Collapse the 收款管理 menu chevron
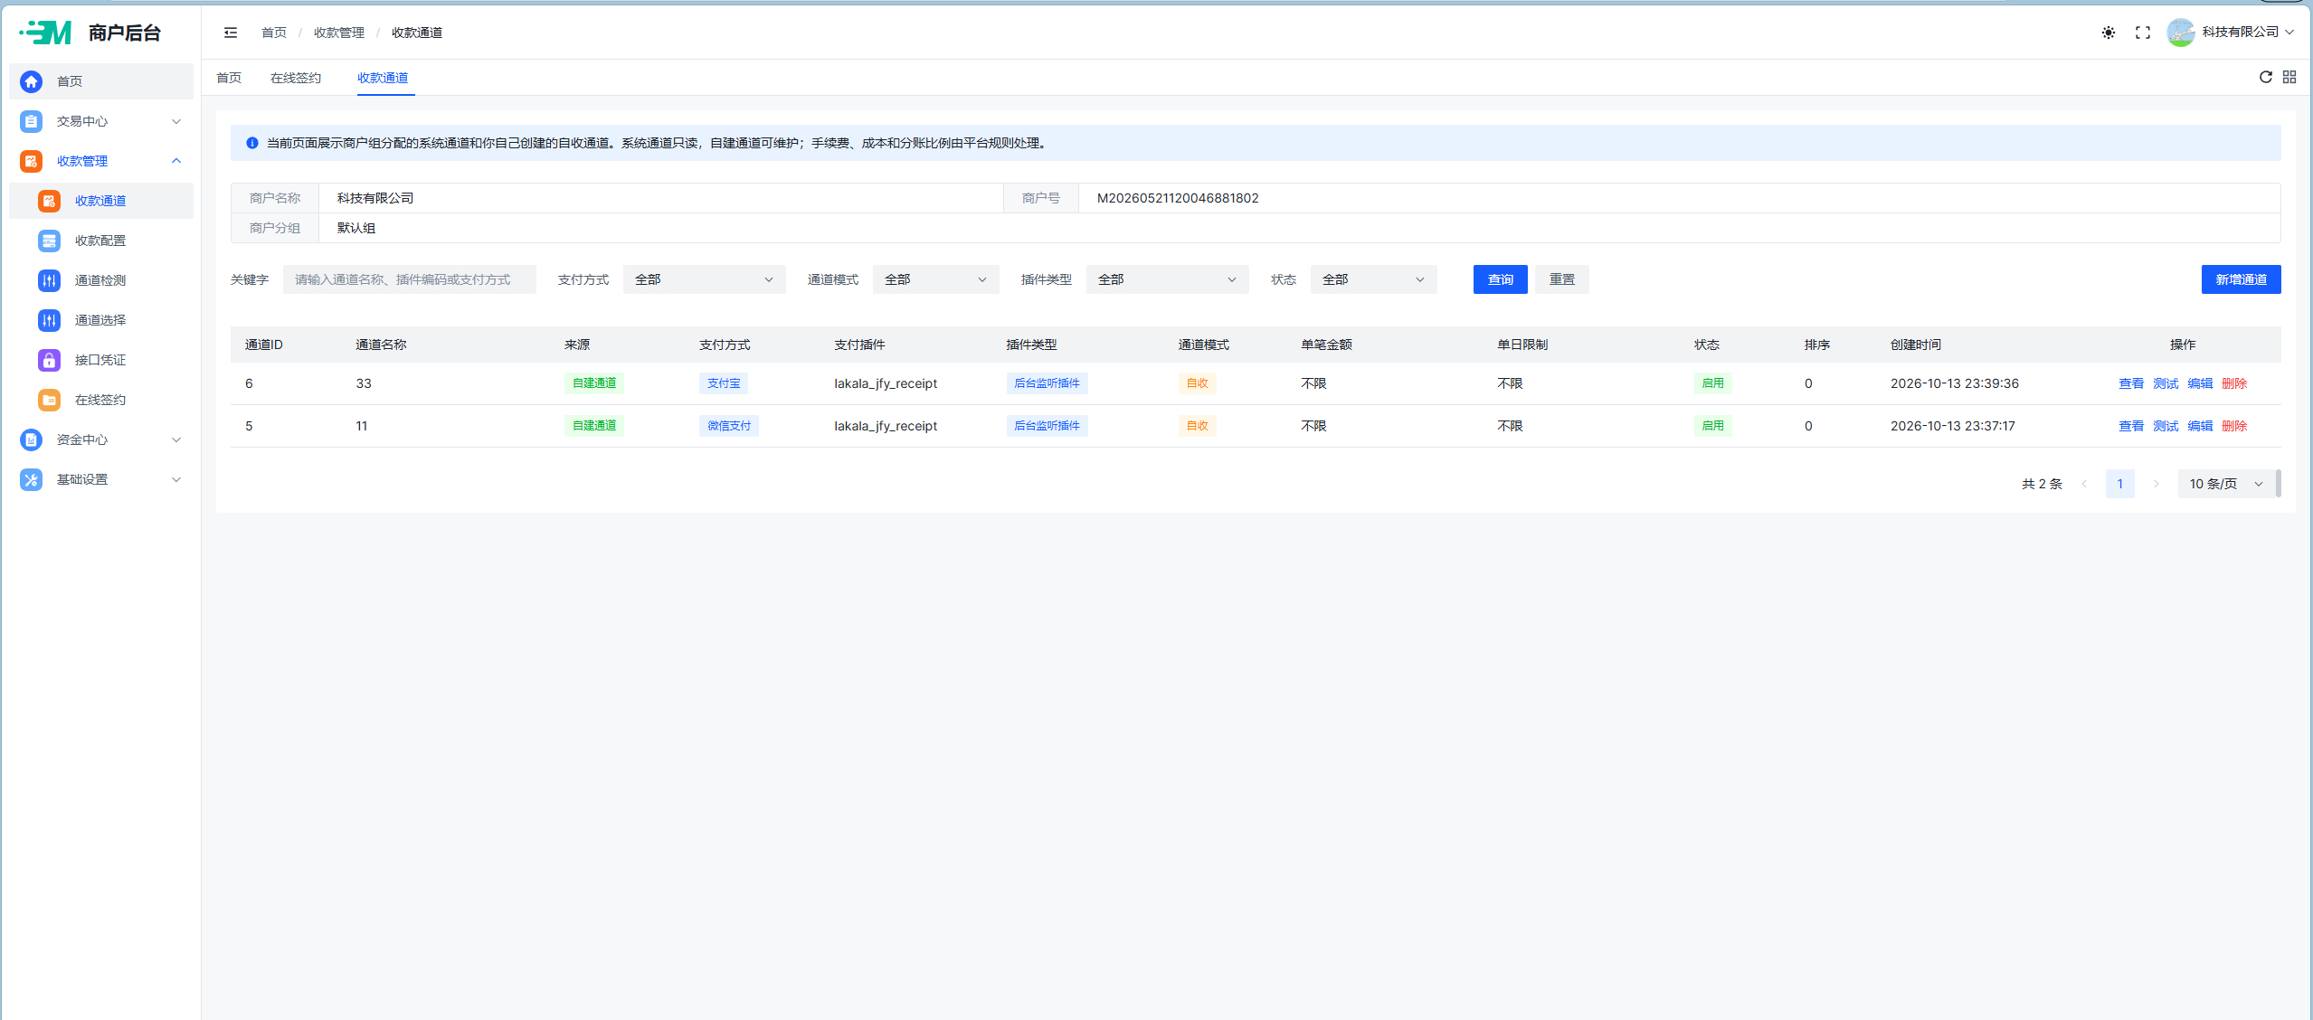This screenshot has height=1020, width=2313. coord(176,161)
